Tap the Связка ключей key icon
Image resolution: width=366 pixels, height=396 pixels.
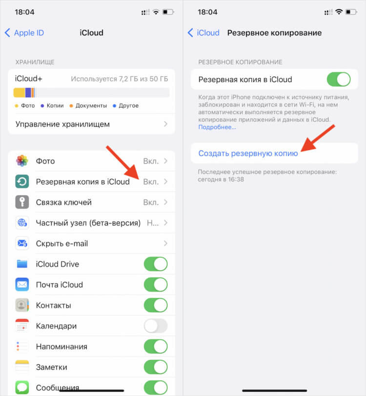[22, 202]
